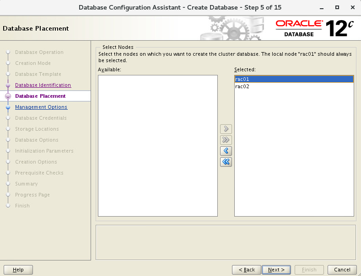This screenshot has height=276, width=361.
Task: Click the Storage Locations step label
Action: point(37,129)
